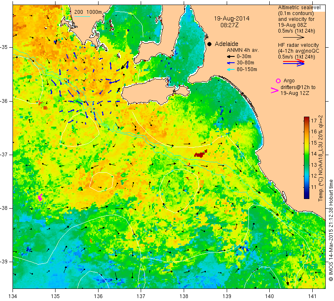Click the 'HF radar velocity' legend text
Image resolution: width=334 pixels, height=301 pixels.
click(x=298, y=45)
